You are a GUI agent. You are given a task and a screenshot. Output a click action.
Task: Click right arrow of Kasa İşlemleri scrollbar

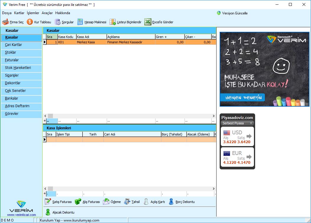(214, 189)
